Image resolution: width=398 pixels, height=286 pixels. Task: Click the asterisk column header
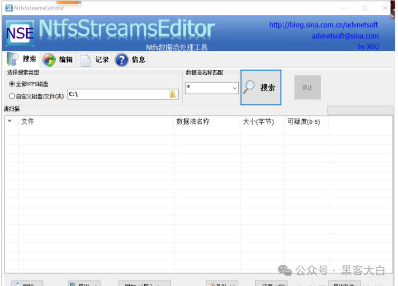[11, 121]
